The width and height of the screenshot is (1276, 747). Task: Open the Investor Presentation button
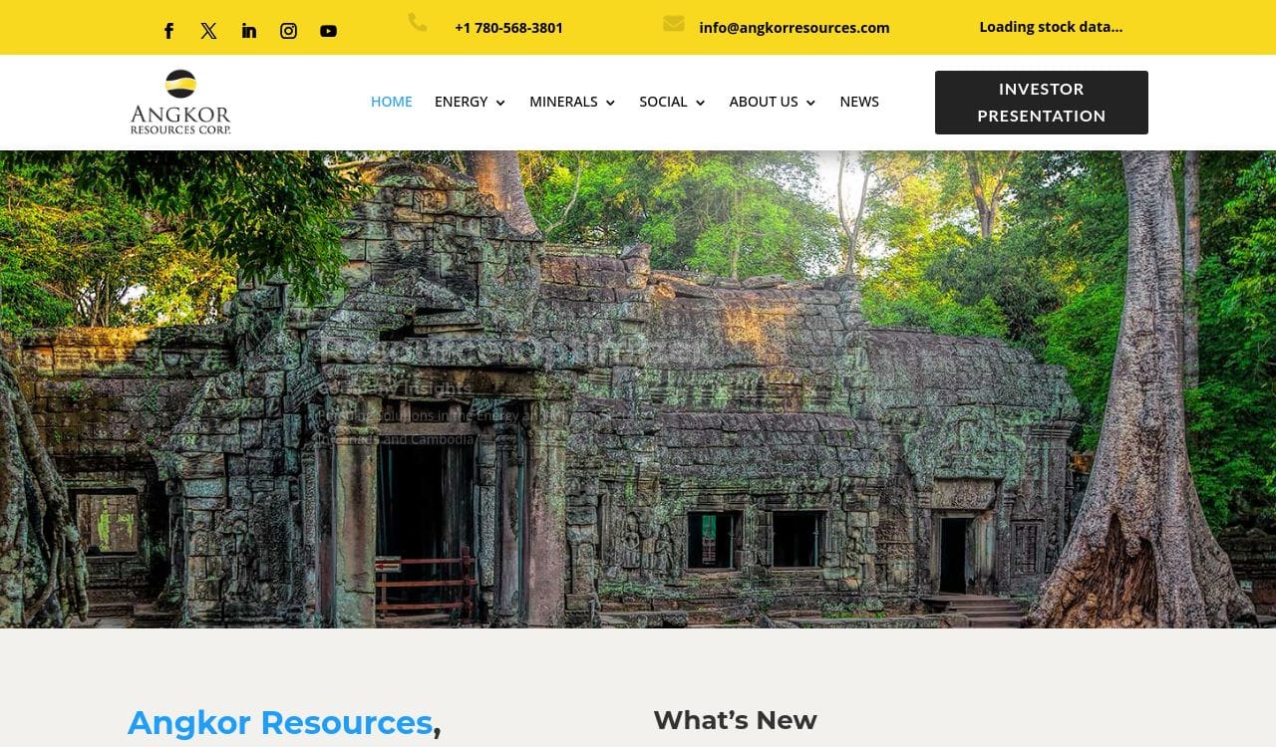click(x=1042, y=103)
